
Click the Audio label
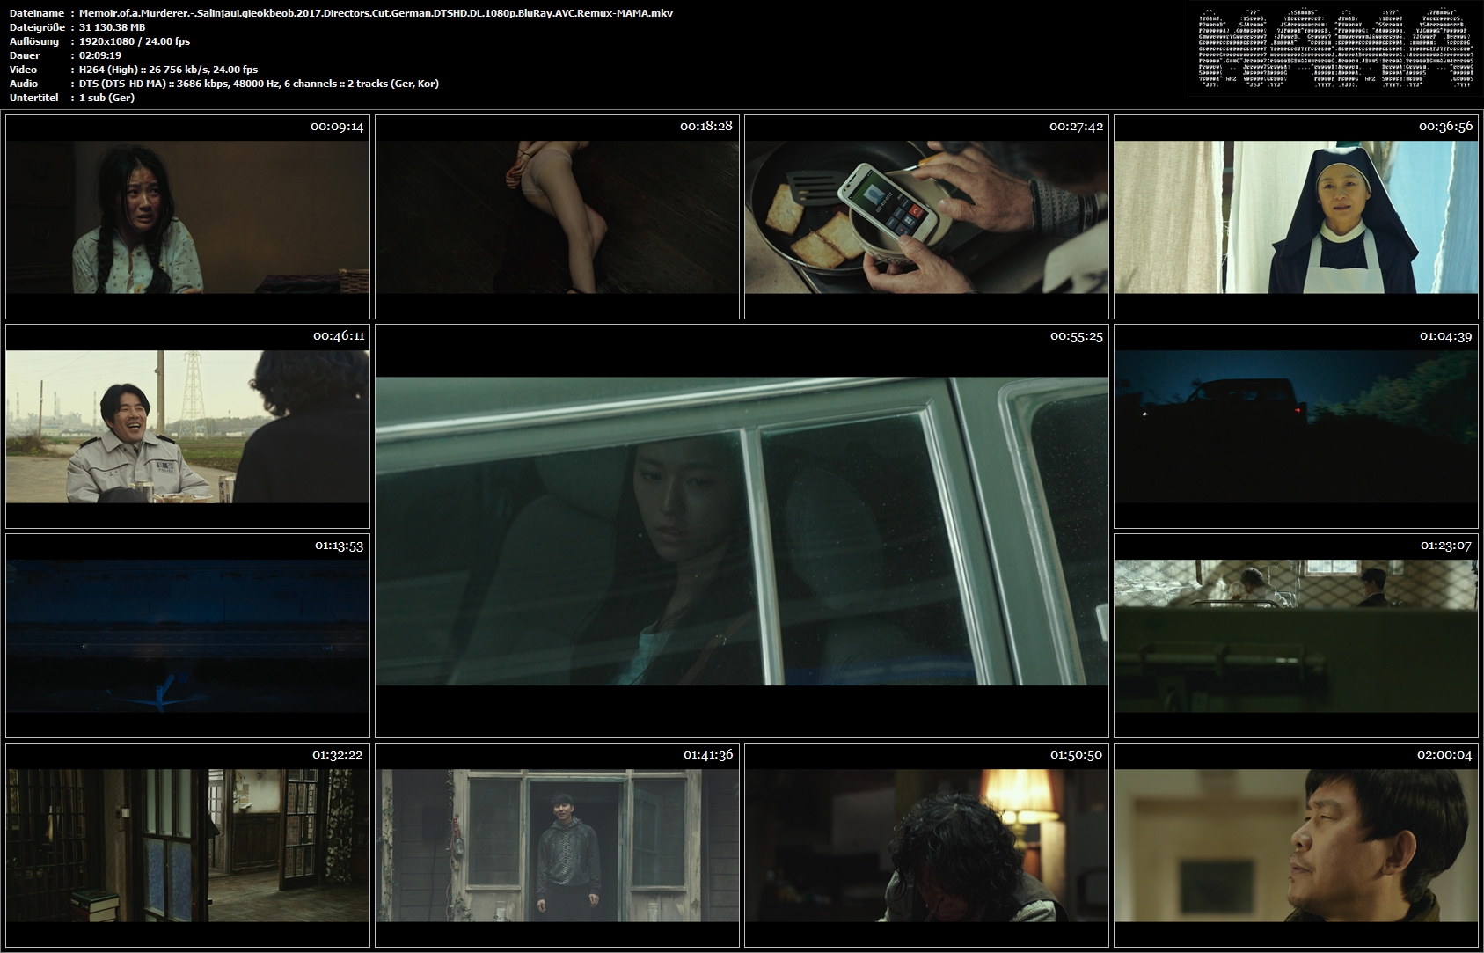tap(24, 84)
